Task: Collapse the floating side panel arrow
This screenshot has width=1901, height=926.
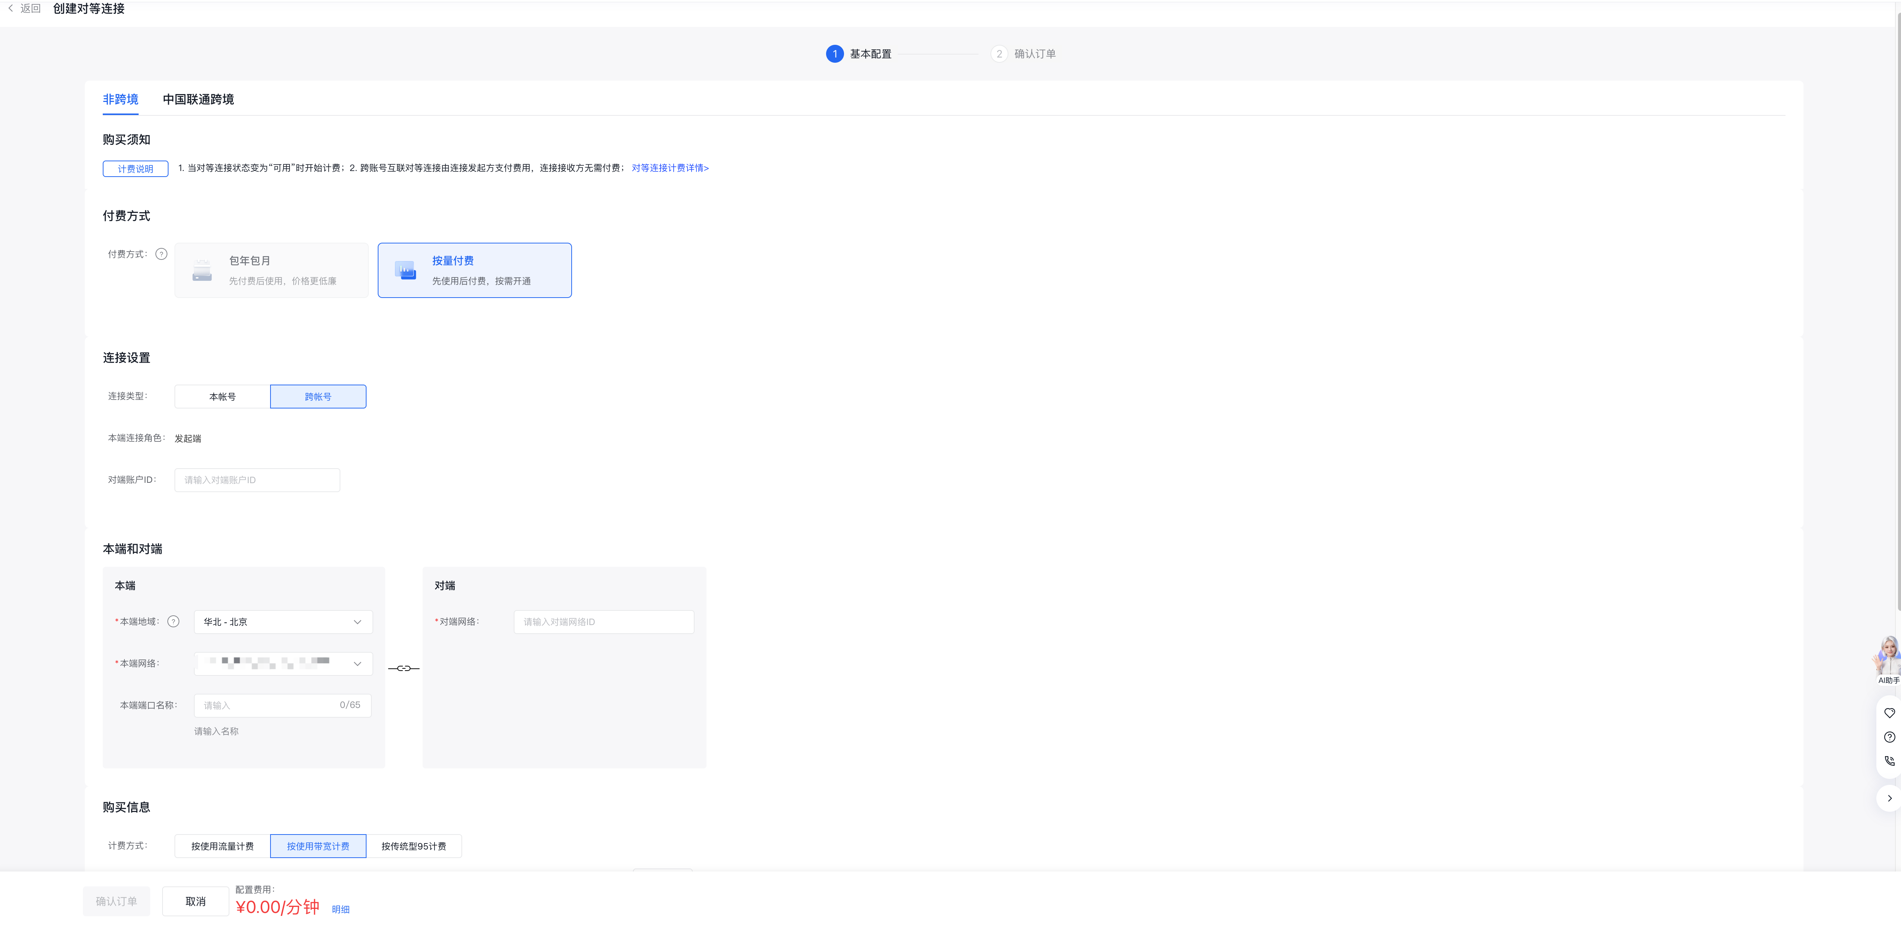Action: pyautogui.click(x=1889, y=798)
